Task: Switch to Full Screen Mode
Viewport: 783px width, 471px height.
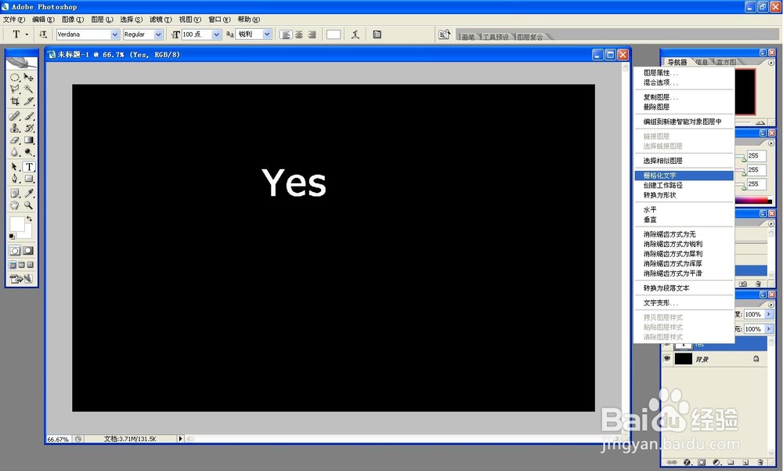Action: click(31, 265)
